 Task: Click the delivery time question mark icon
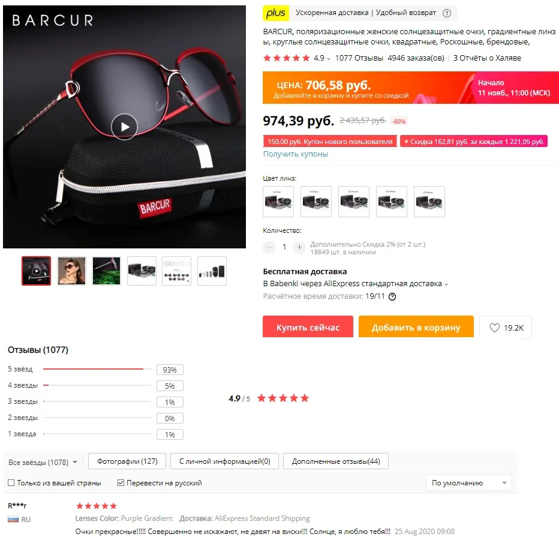pyautogui.click(x=392, y=296)
